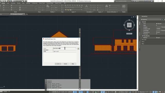Click the workspace gear icon in status bar
Screen dimensions: 165x93
[116, 92]
